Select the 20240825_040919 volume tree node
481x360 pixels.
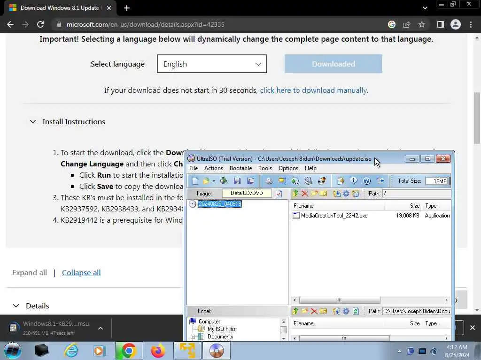tap(220, 204)
